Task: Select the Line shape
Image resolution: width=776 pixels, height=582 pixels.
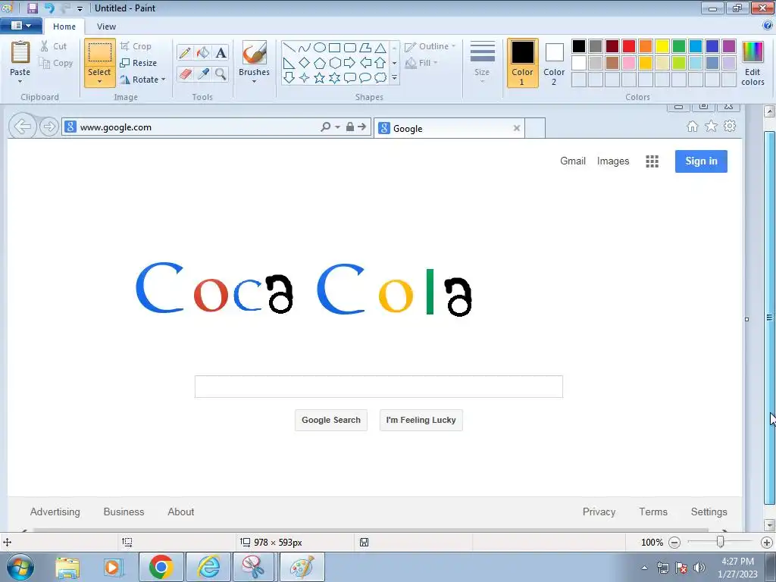Action: pyautogui.click(x=289, y=48)
